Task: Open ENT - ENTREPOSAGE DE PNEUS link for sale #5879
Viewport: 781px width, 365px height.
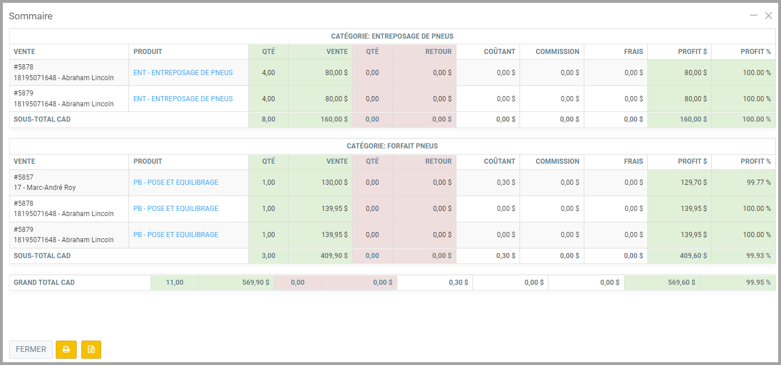Action: 183,99
